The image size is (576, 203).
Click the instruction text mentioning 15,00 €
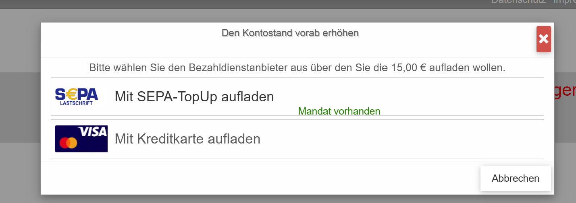[x=297, y=68]
